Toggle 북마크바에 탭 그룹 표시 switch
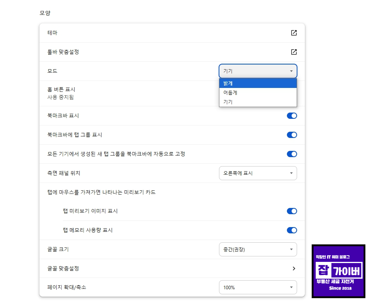Screen dimensions: 381x308 point(292,135)
